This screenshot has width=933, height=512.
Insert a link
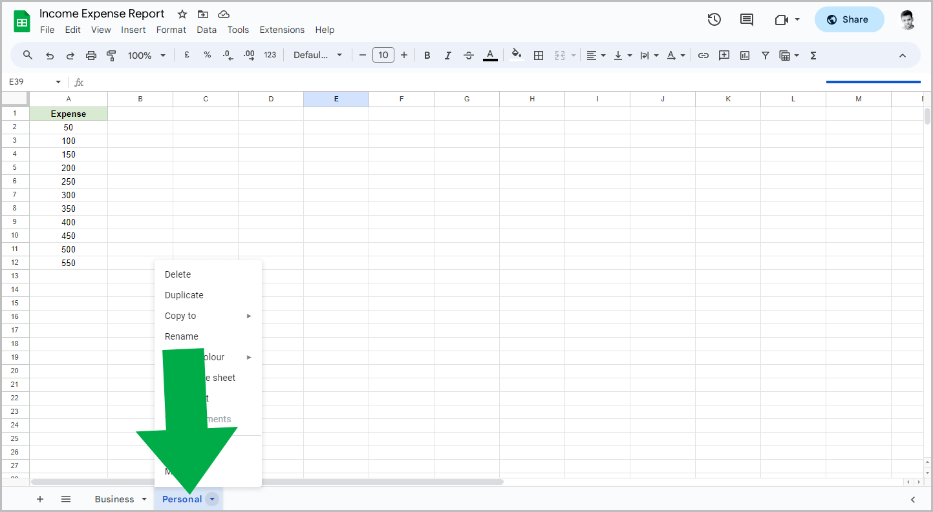point(703,56)
